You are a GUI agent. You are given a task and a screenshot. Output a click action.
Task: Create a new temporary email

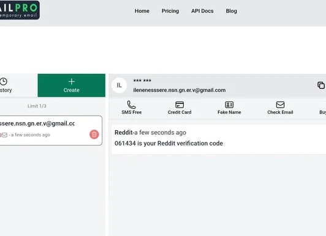(x=71, y=85)
